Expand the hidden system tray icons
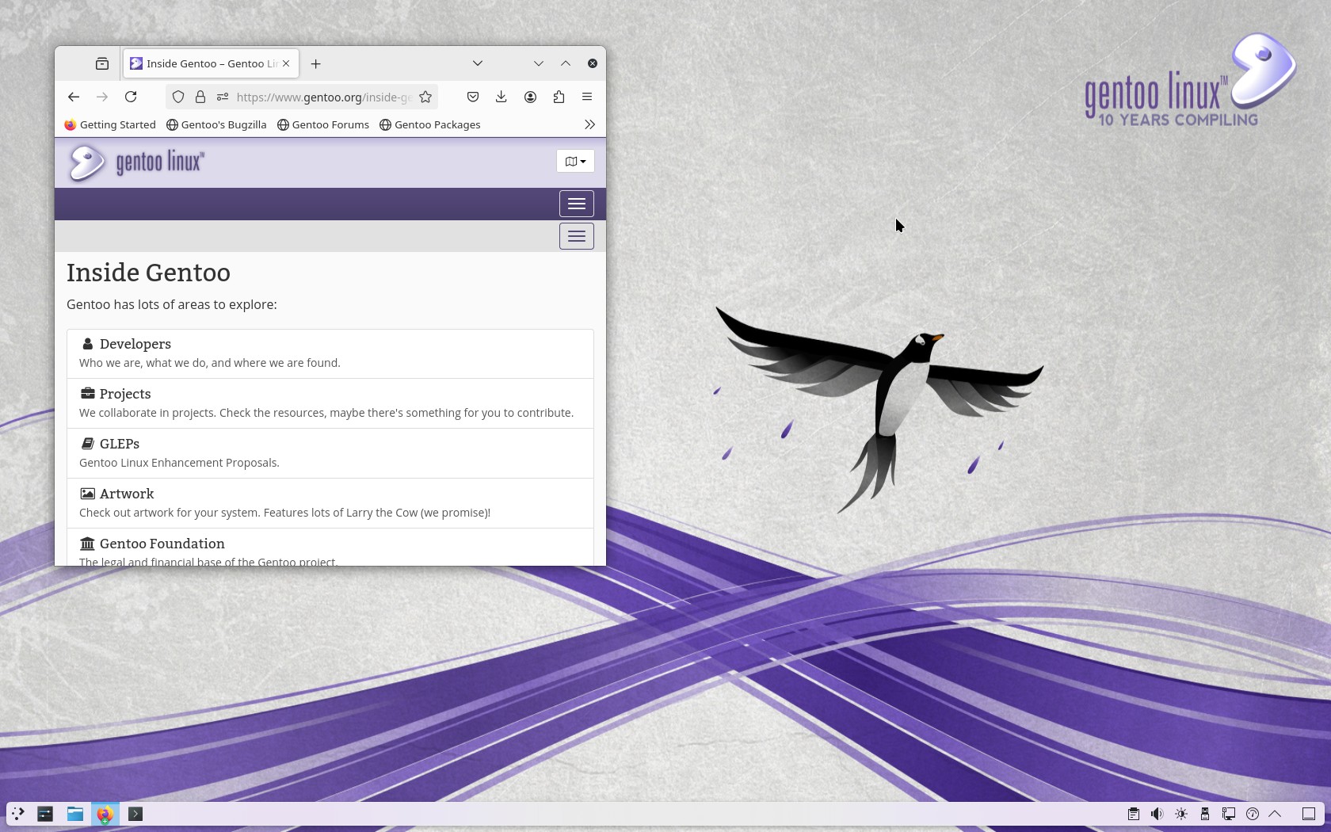 (x=1275, y=814)
